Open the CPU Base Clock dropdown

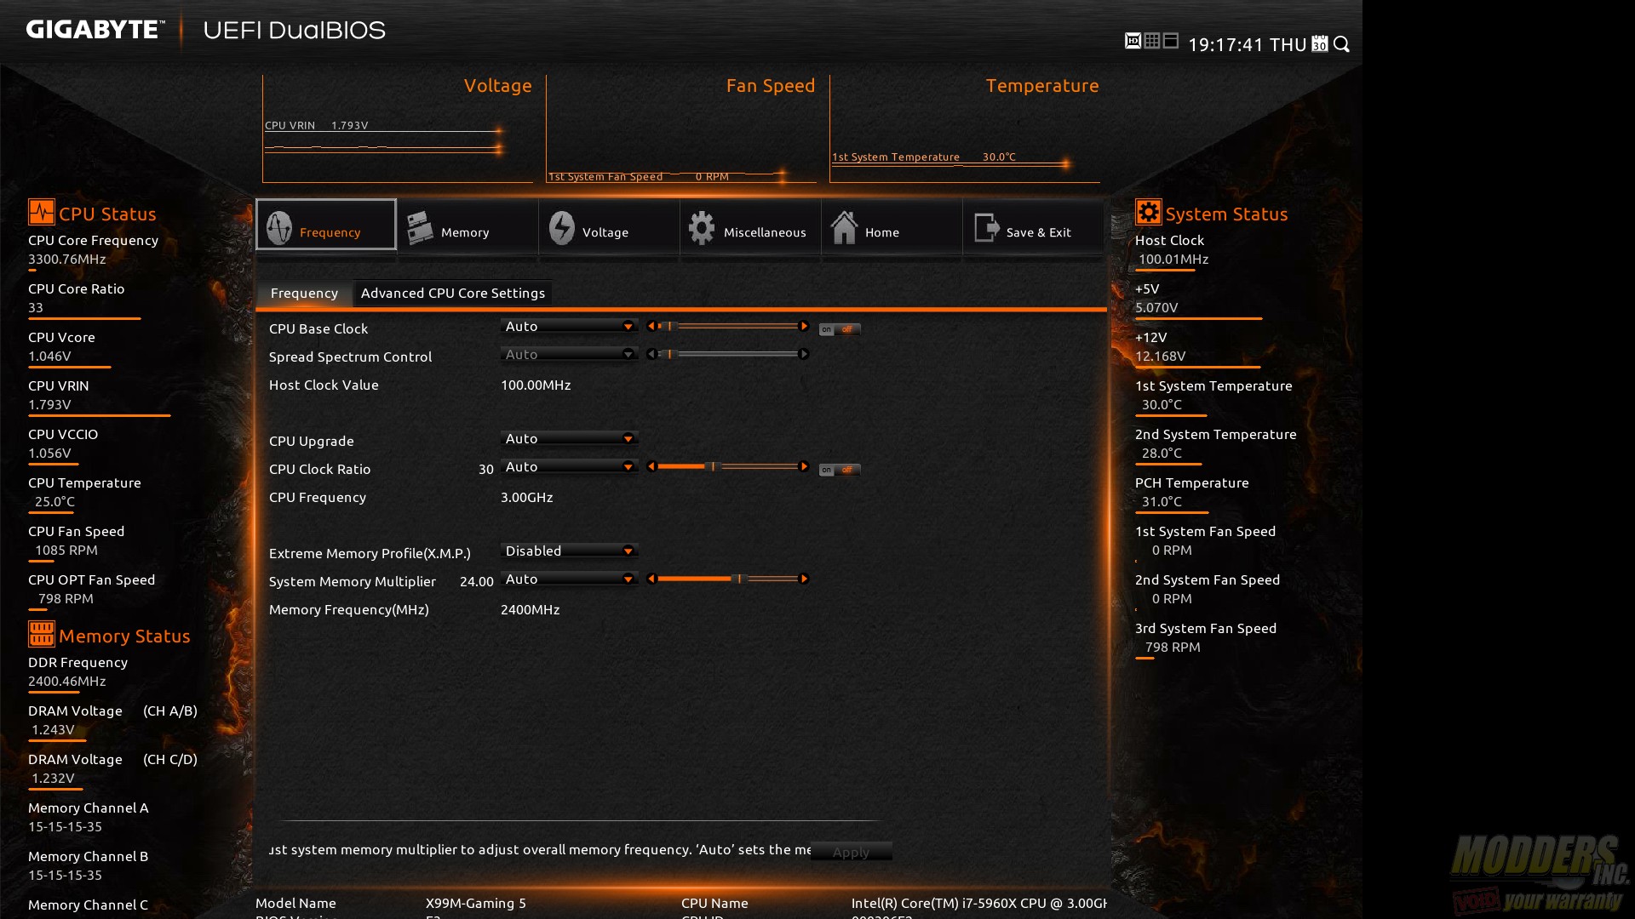coord(570,326)
